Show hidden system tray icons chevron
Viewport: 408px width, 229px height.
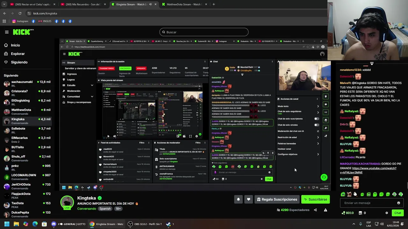(x=353, y=224)
